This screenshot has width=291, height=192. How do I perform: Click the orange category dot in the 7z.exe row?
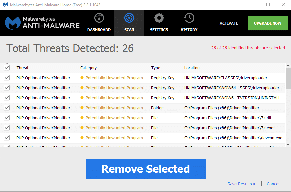82,128
